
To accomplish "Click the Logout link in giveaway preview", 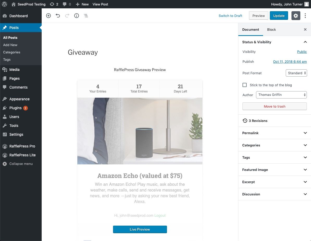I will [160, 215].
